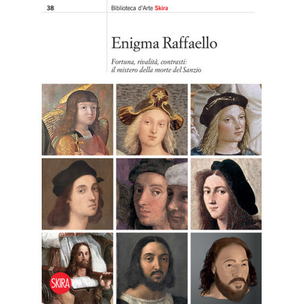Click the series number 38
This screenshot has height=304, width=304.
(50, 8)
